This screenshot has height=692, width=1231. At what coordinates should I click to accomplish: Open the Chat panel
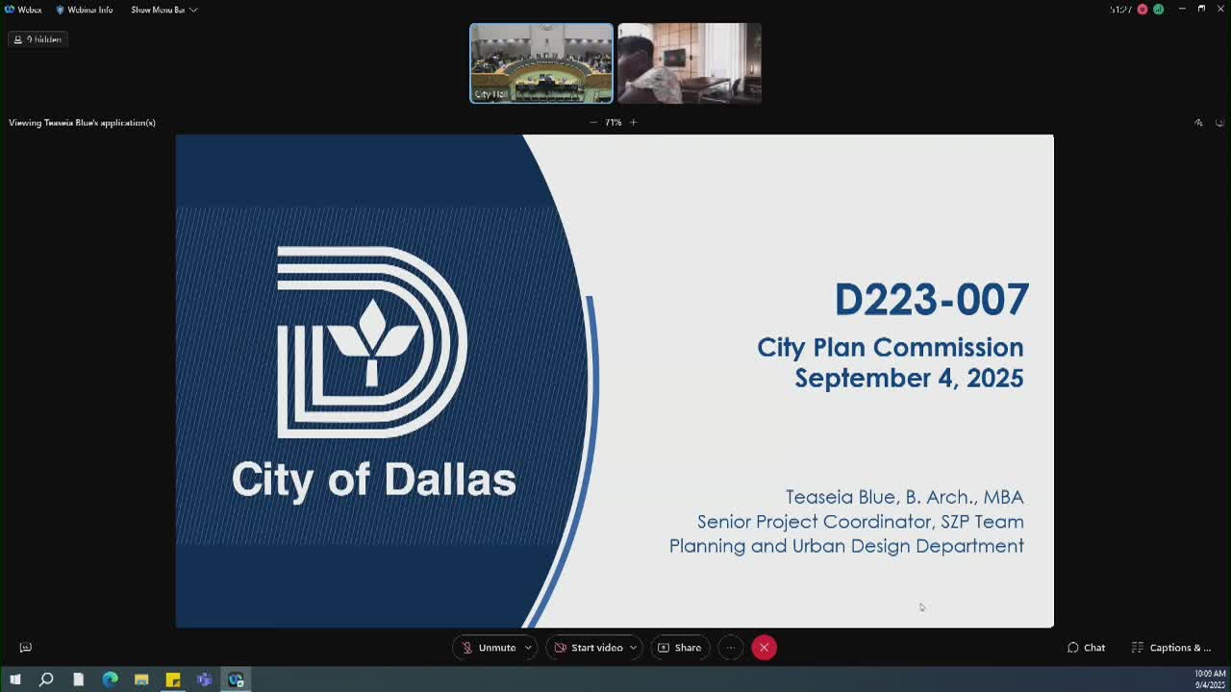click(1086, 647)
